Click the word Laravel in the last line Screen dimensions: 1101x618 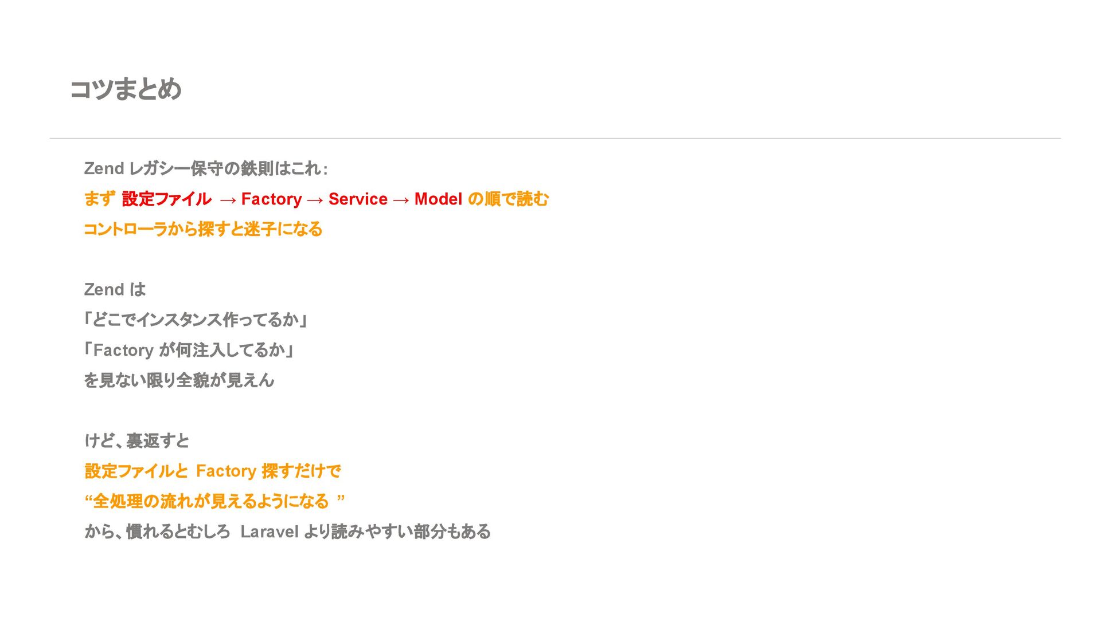pyautogui.click(x=270, y=532)
